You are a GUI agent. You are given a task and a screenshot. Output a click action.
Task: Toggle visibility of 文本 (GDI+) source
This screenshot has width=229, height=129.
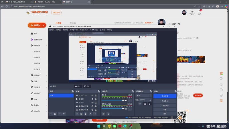[92, 95]
